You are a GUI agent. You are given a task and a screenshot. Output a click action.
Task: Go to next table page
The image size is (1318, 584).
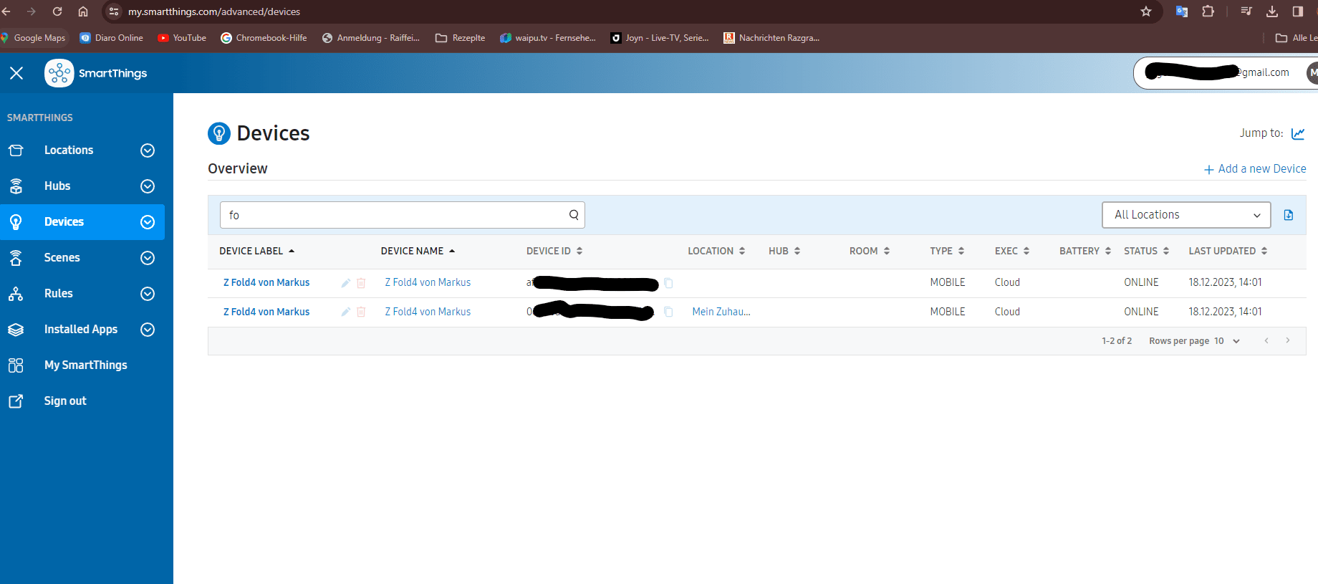1288,340
